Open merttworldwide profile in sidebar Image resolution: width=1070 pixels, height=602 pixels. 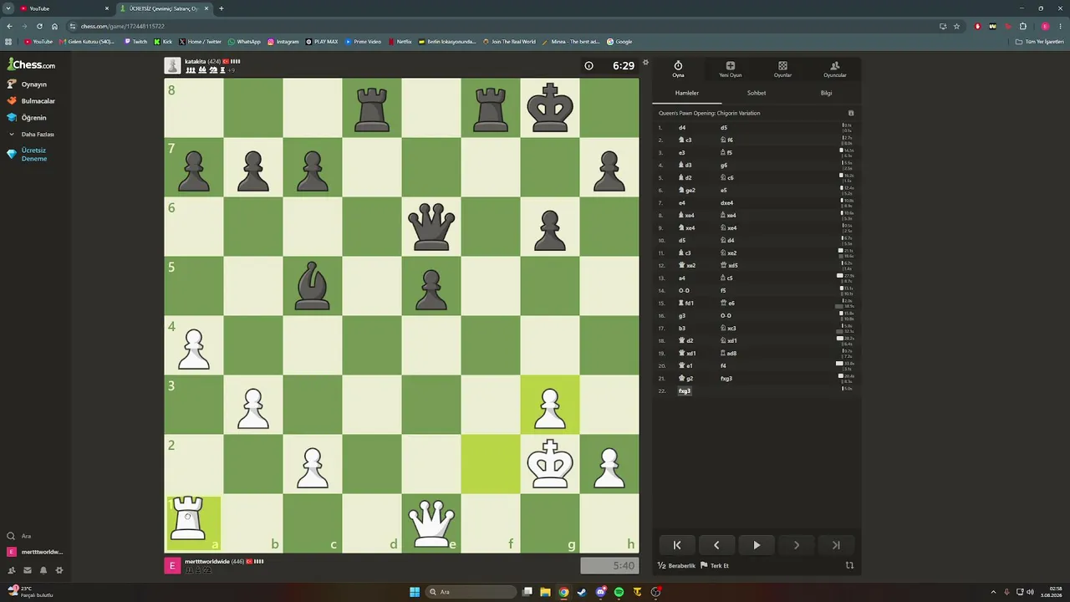point(33,552)
